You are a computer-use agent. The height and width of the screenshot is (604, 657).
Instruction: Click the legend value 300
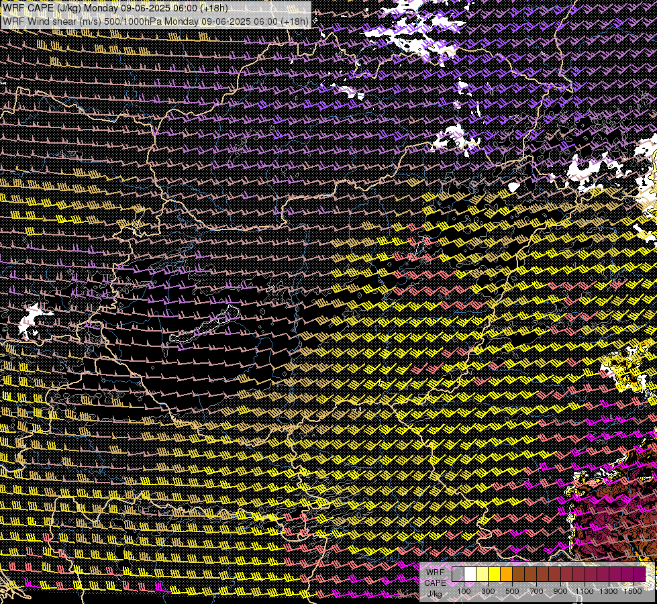pos(488,591)
